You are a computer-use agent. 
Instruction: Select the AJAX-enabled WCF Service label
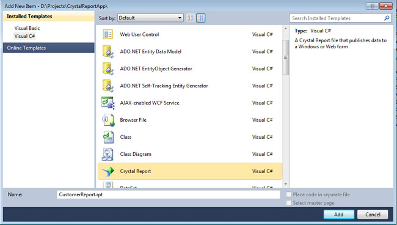coord(150,103)
